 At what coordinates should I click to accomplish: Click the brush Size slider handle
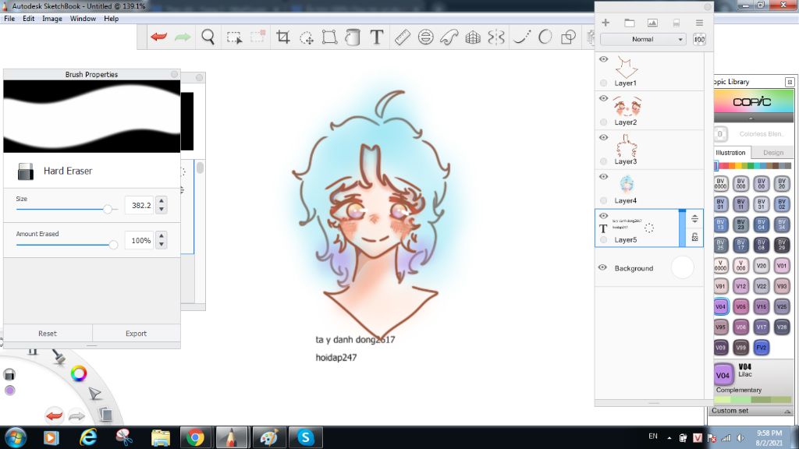click(108, 209)
